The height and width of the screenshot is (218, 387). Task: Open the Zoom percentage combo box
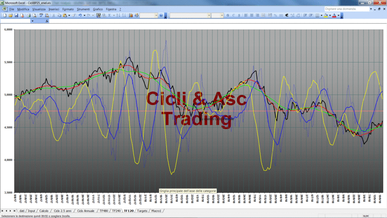coord(149,15)
